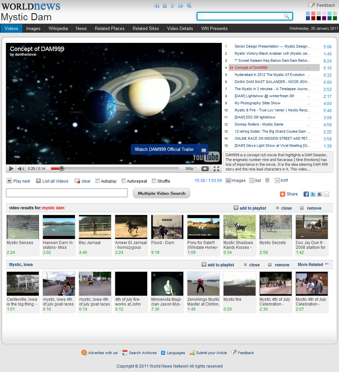This screenshot has width=339, height=372.
Task: Skip to next video in header controls
Action: click(181, 6)
